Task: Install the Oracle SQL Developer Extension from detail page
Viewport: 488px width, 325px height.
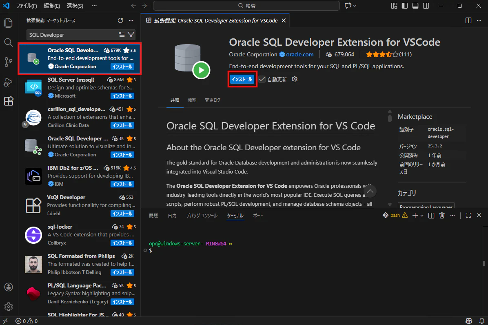Action: [242, 79]
